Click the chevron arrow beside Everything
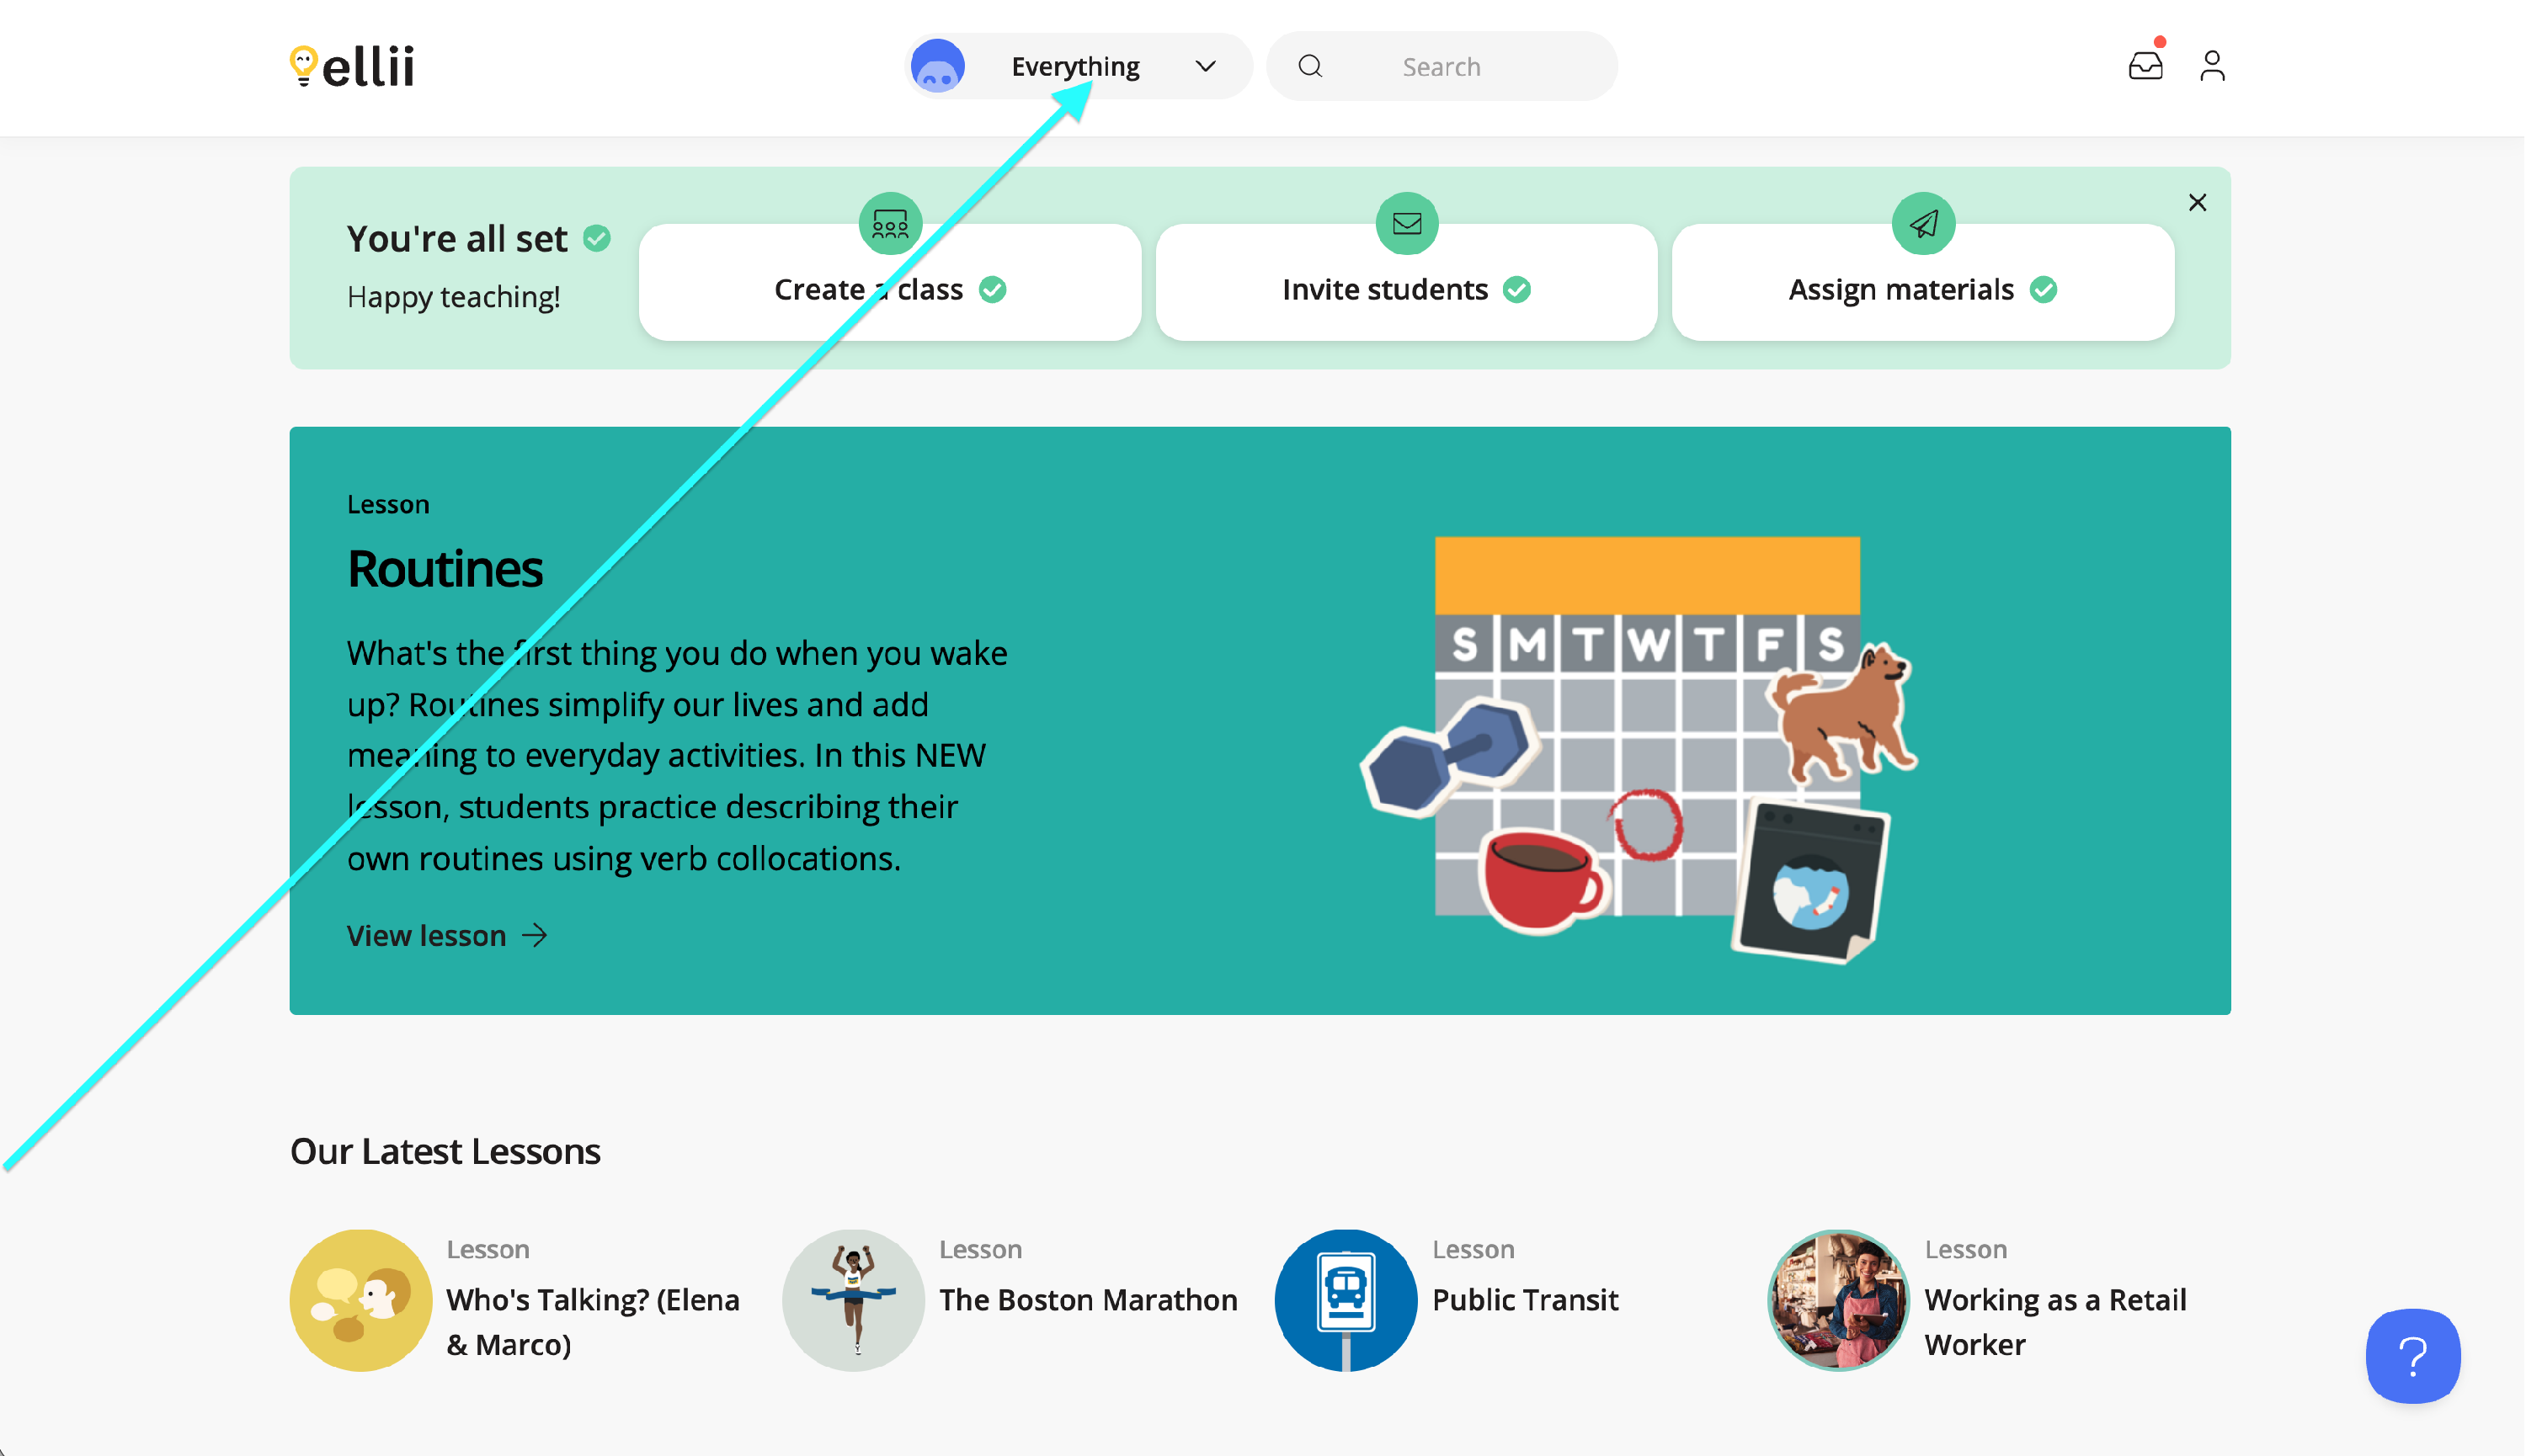Screen dimensions: 2526x1456 (x=1206, y=66)
